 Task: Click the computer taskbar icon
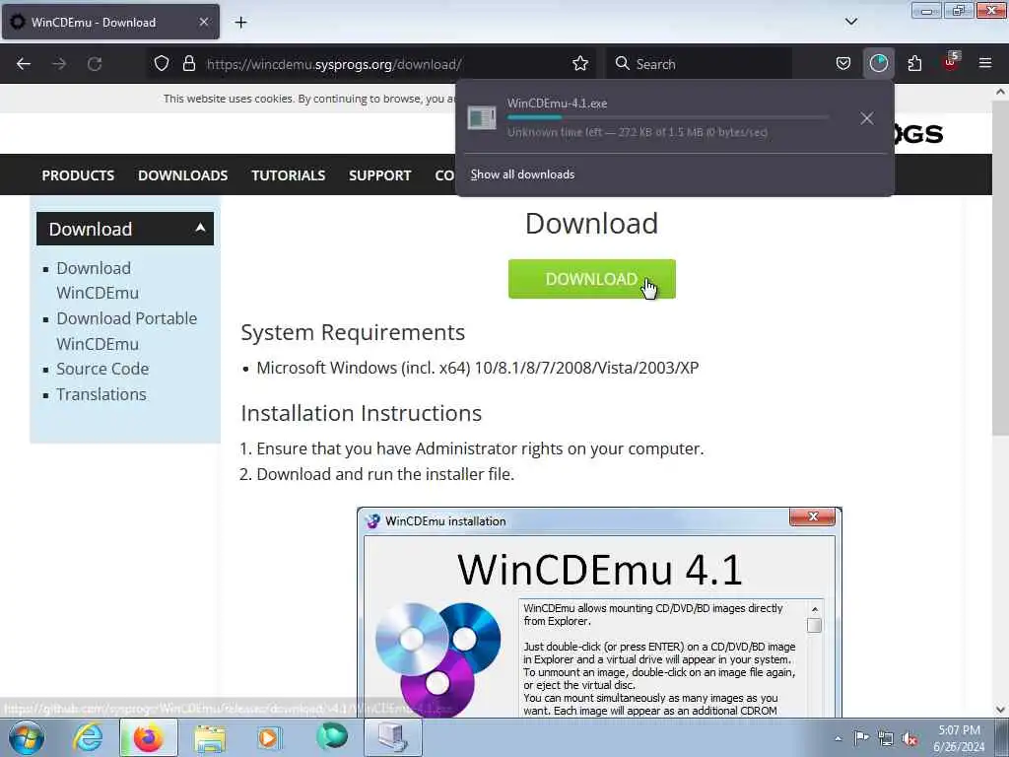(x=393, y=737)
